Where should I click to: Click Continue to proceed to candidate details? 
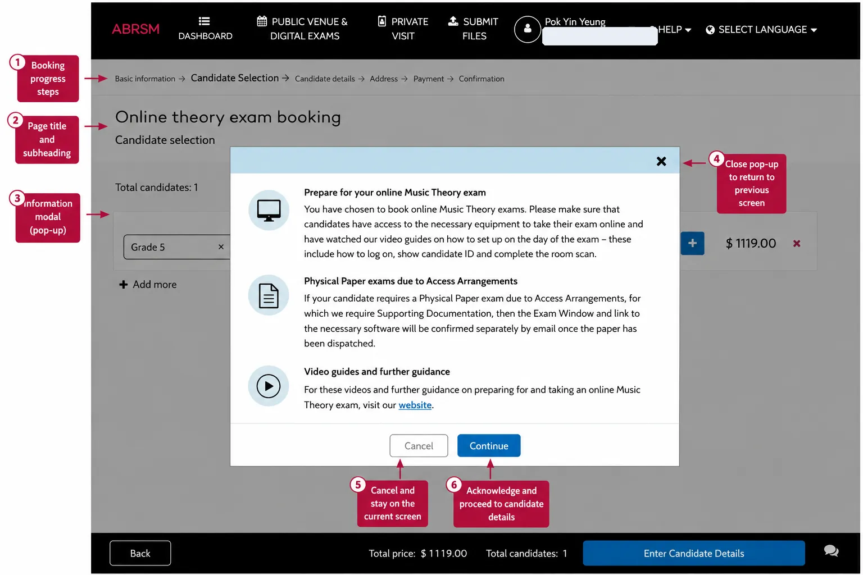click(489, 446)
